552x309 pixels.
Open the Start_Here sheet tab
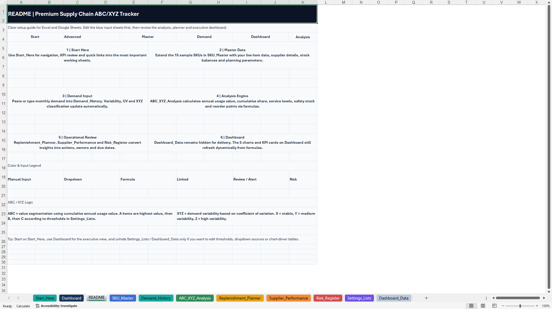point(45,298)
